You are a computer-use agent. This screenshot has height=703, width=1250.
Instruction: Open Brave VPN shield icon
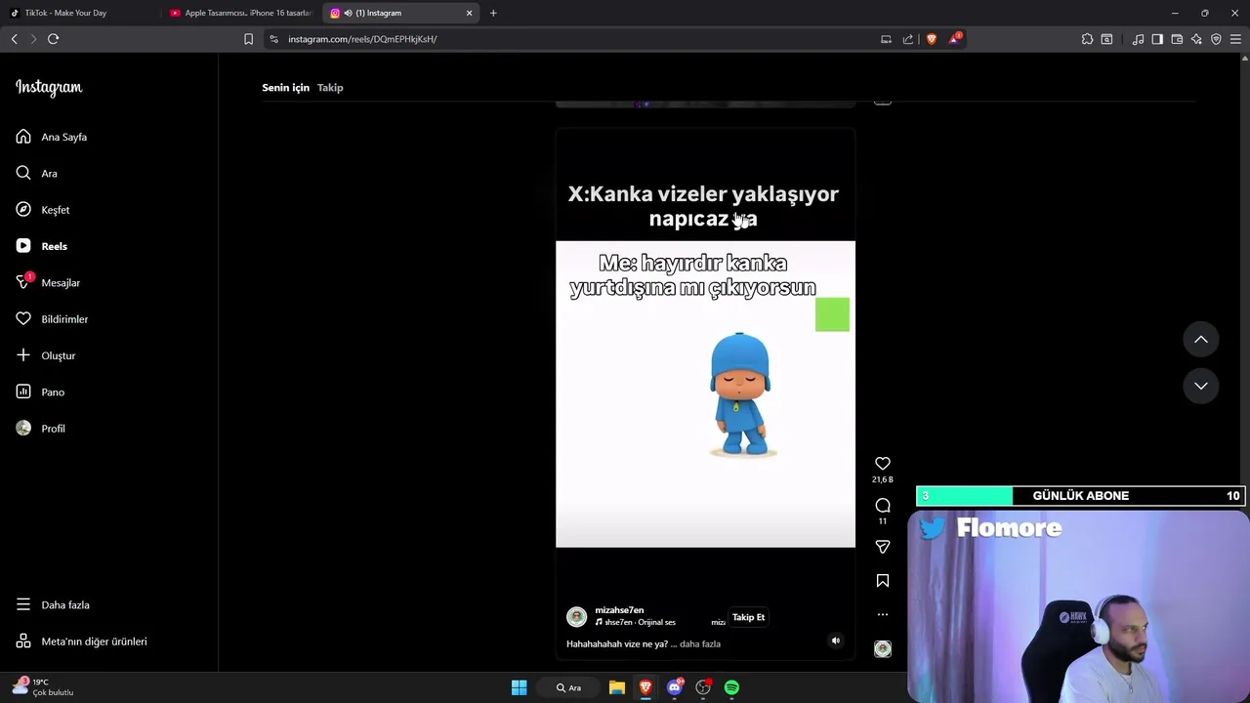click(x=1216, y=39)
